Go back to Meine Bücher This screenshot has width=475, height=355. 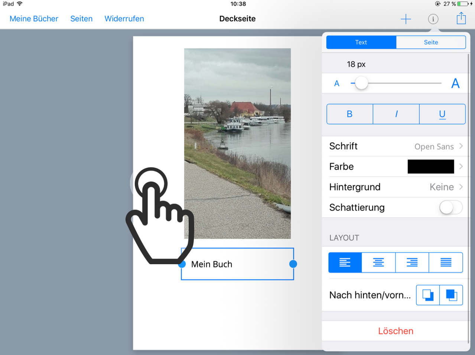(x=34, y=19)
